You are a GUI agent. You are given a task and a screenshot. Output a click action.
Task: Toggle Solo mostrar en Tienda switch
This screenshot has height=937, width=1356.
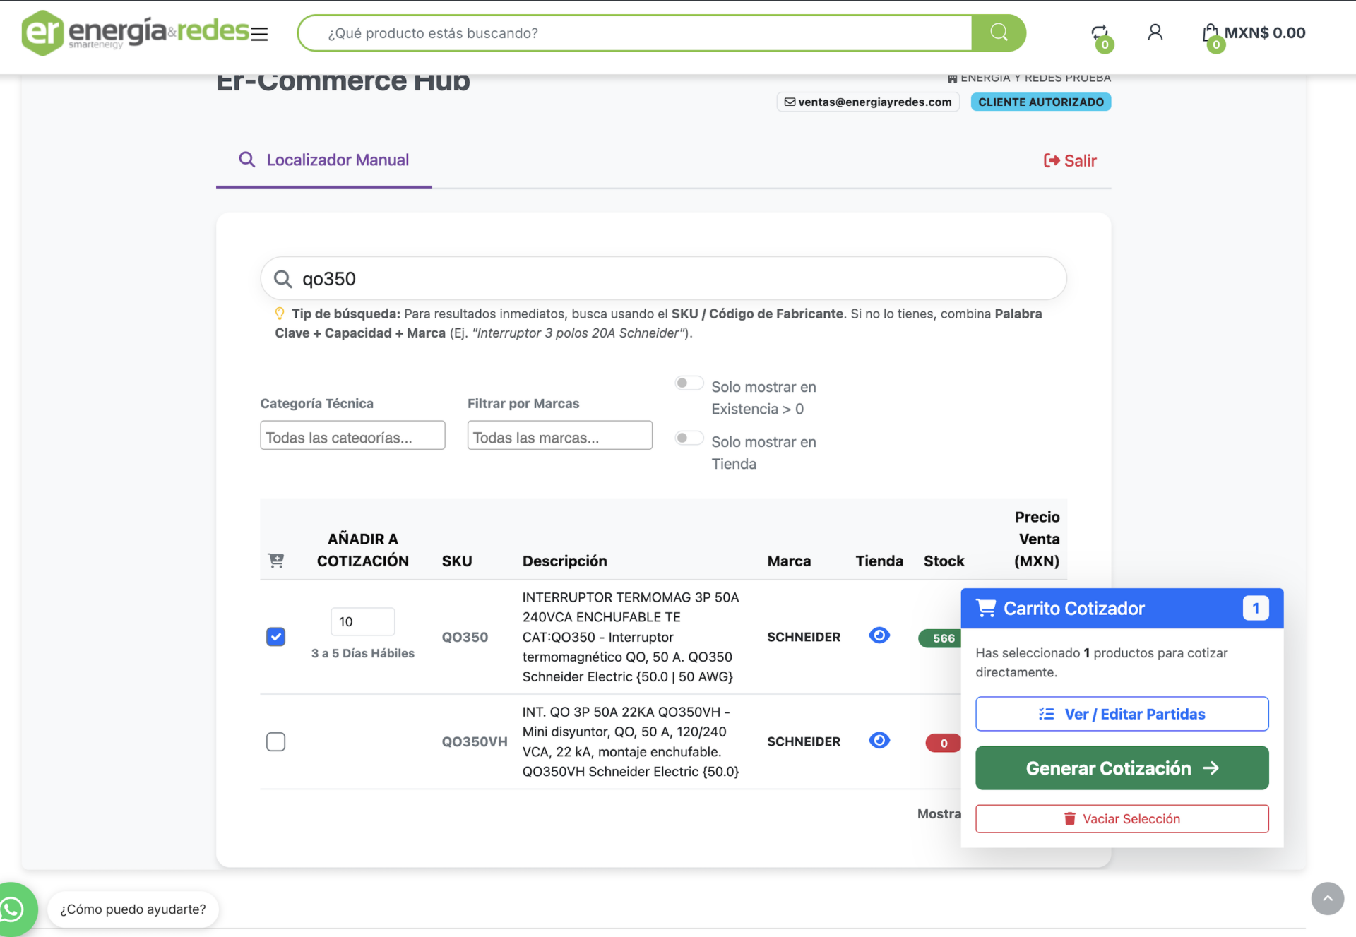[x=689, y=438]
